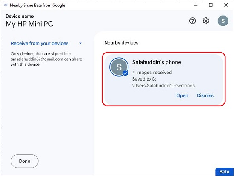This screenshot has height=176, width=234.
Task: Click the 4 images received text
Action: tap(152, 73)
